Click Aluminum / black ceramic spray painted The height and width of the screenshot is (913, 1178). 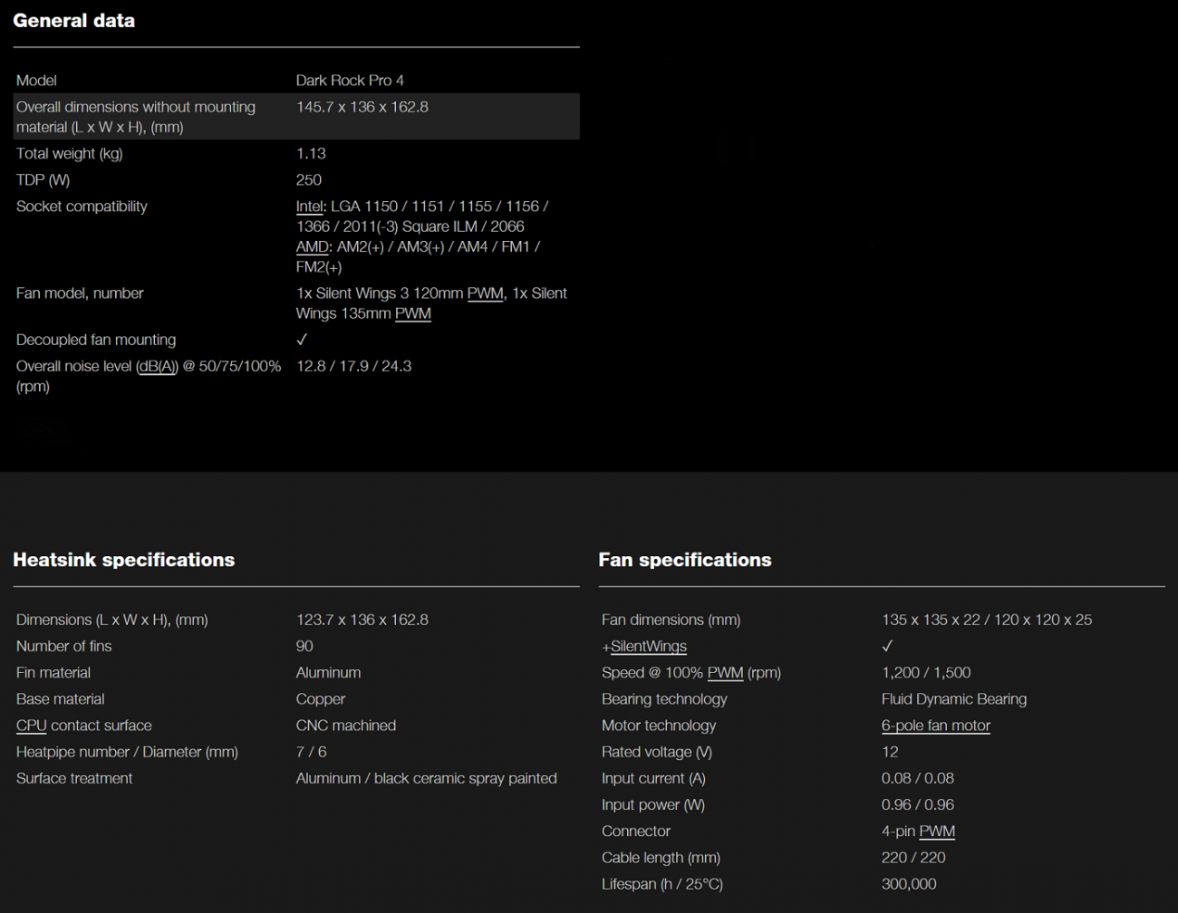[427, 778]
